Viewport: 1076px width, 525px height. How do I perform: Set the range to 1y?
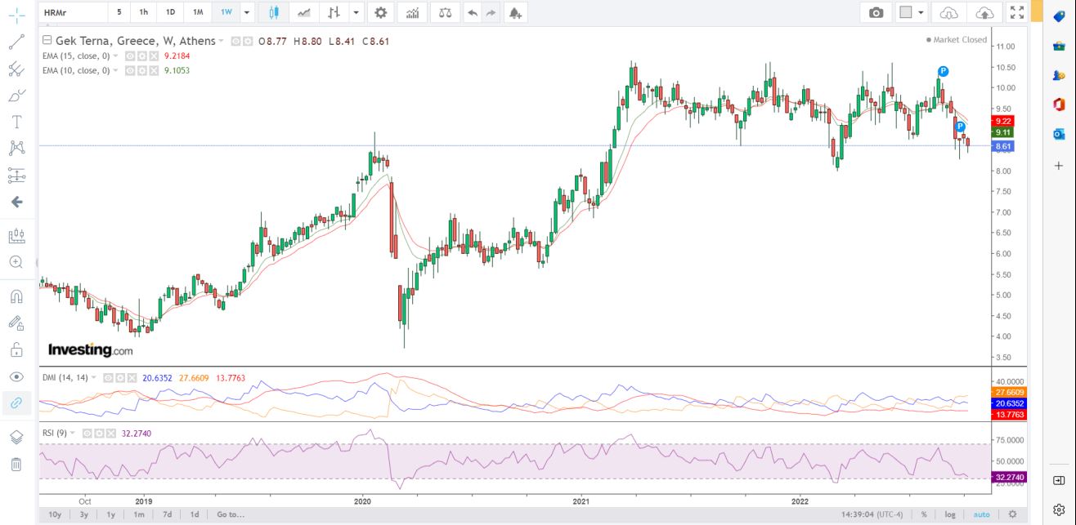(x=111, y=514)
